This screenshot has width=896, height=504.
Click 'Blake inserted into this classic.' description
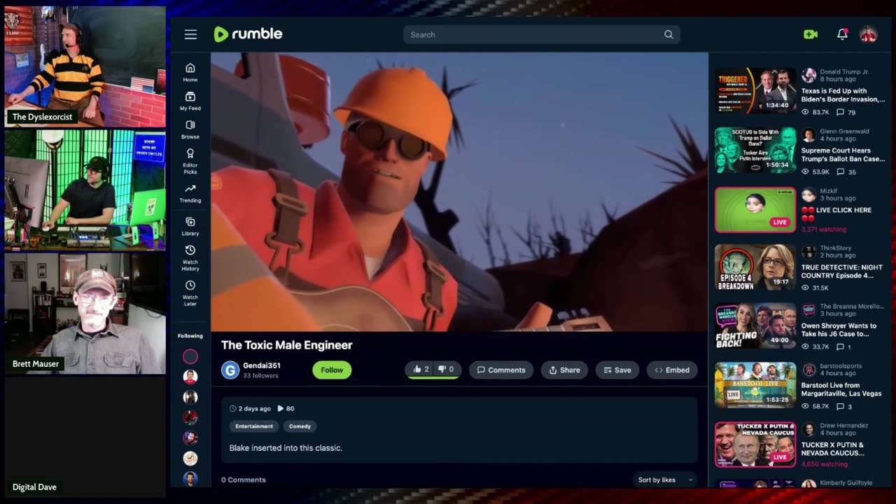pos(286,448)
